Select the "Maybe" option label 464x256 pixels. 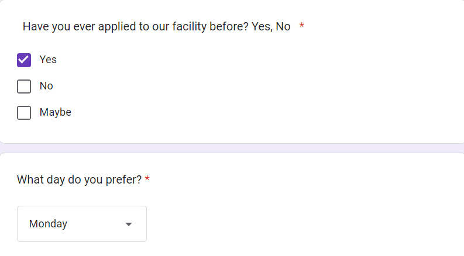(55, 112)
